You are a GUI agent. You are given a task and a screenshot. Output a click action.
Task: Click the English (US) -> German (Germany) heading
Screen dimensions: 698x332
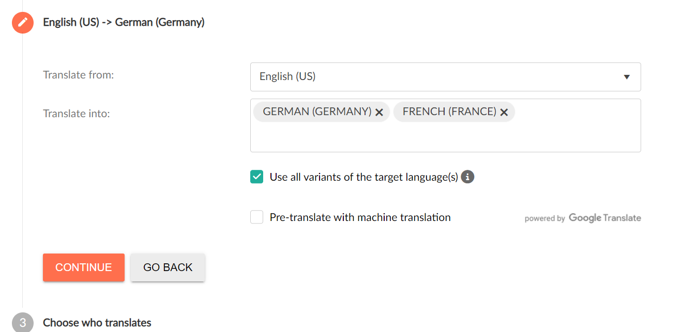pyautogui.click(x=123, y=22)
